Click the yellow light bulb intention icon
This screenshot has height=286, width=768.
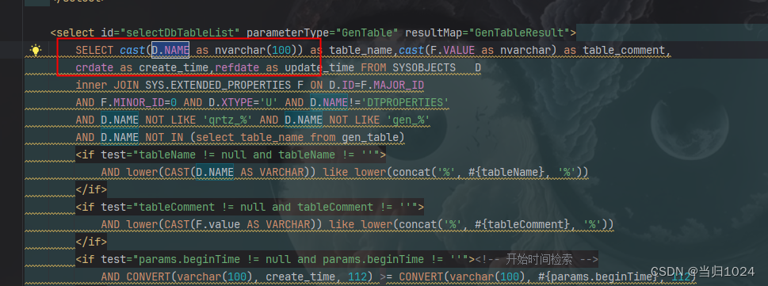coord(35,50)
